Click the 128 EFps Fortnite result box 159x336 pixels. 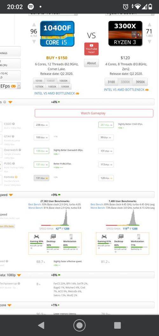pyautogui.click(x=106, y=178)
